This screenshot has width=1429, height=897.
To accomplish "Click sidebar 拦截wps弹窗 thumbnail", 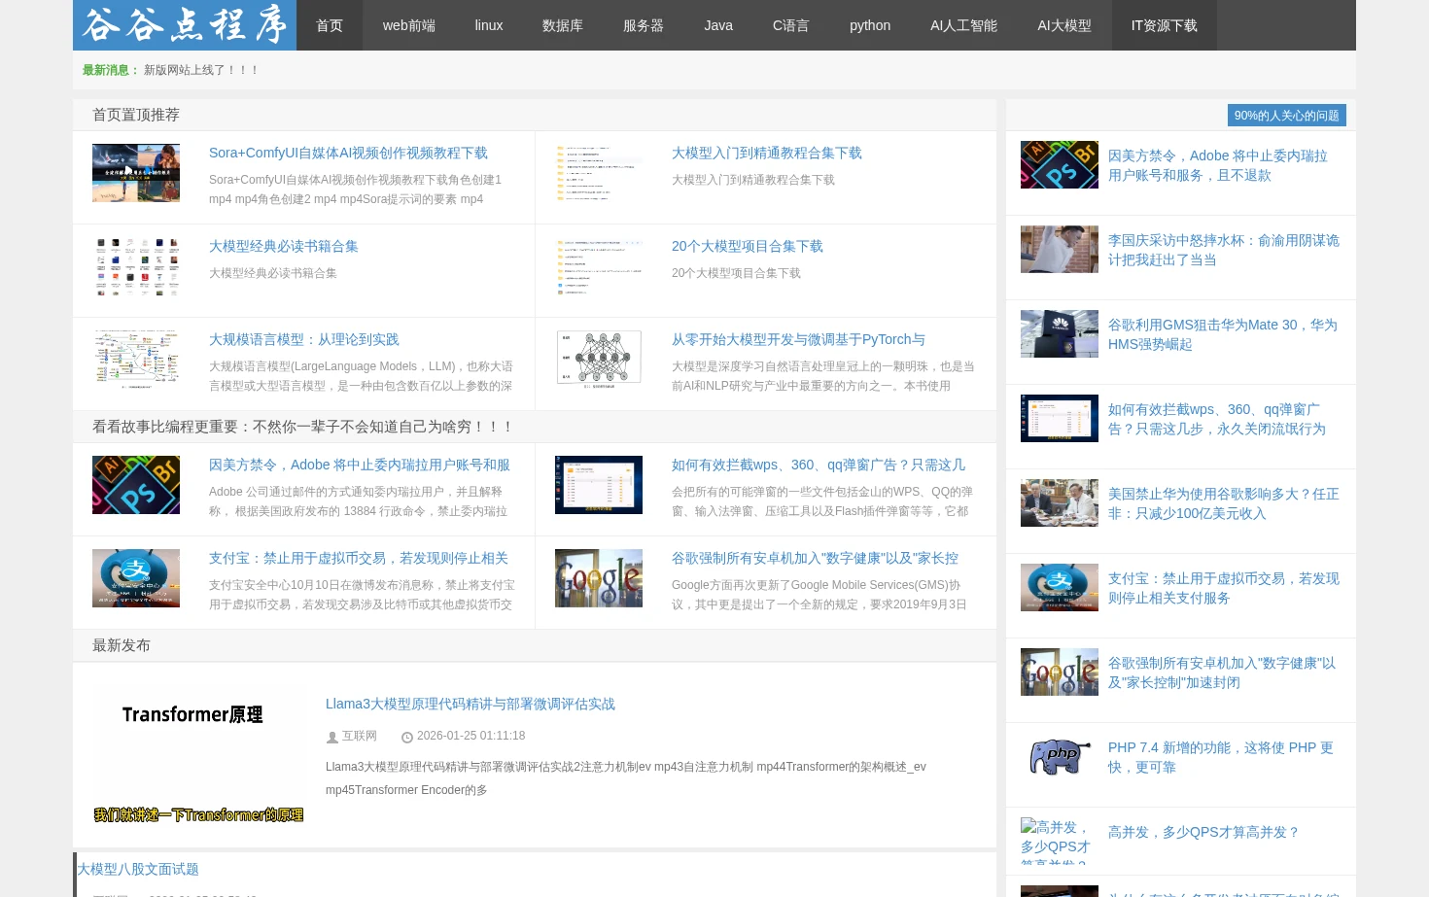I will 1060,418.
